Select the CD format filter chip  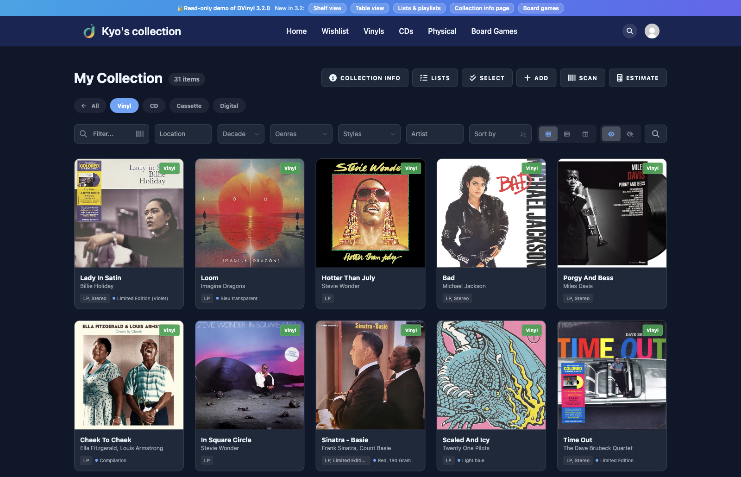(x=154, y=106)
